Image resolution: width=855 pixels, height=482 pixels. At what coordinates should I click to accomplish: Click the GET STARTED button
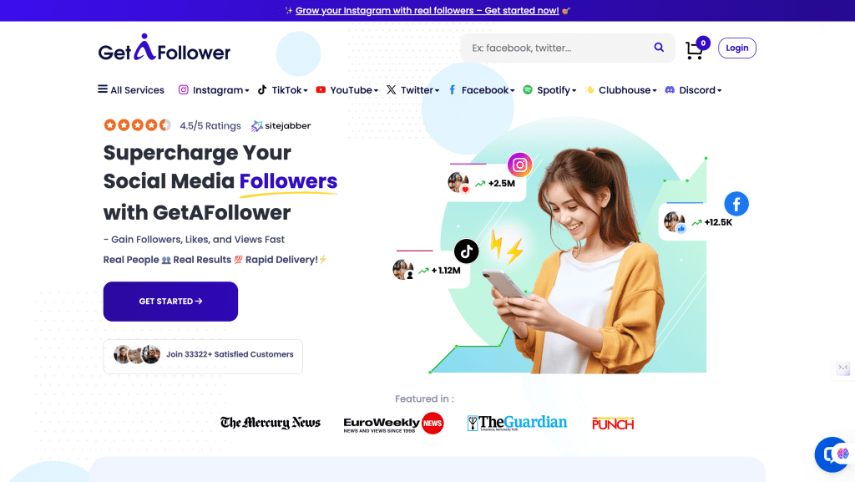click(x=170, y=302)
